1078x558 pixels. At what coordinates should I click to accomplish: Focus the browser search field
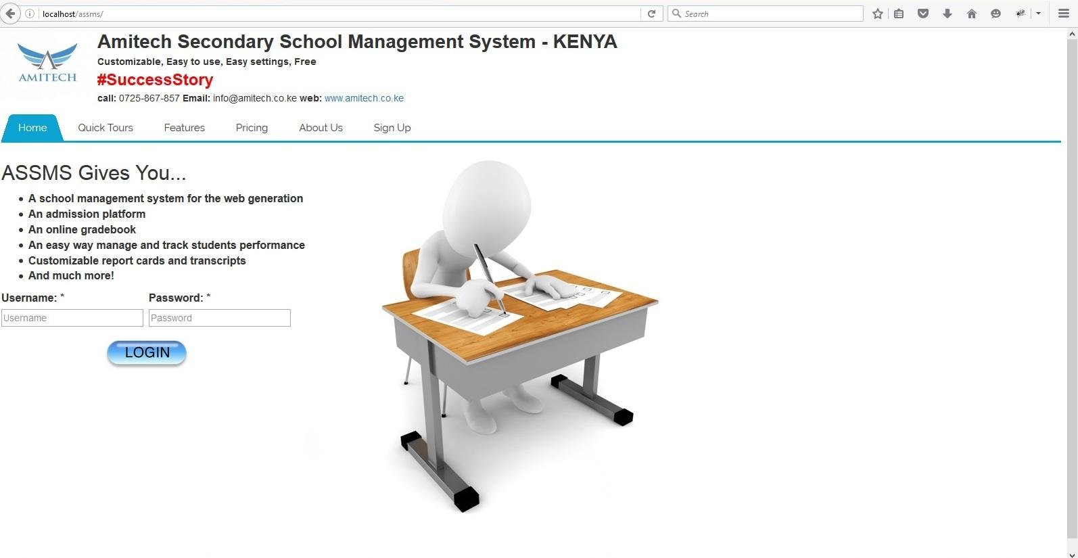(766, 14)
